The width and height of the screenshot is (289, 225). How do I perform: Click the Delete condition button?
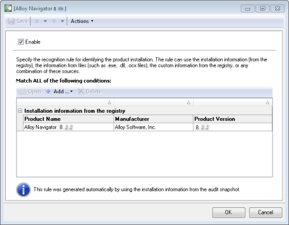pyautogui.click(x=90, y=92)
